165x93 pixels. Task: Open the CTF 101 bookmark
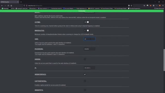tap(12, 9)
